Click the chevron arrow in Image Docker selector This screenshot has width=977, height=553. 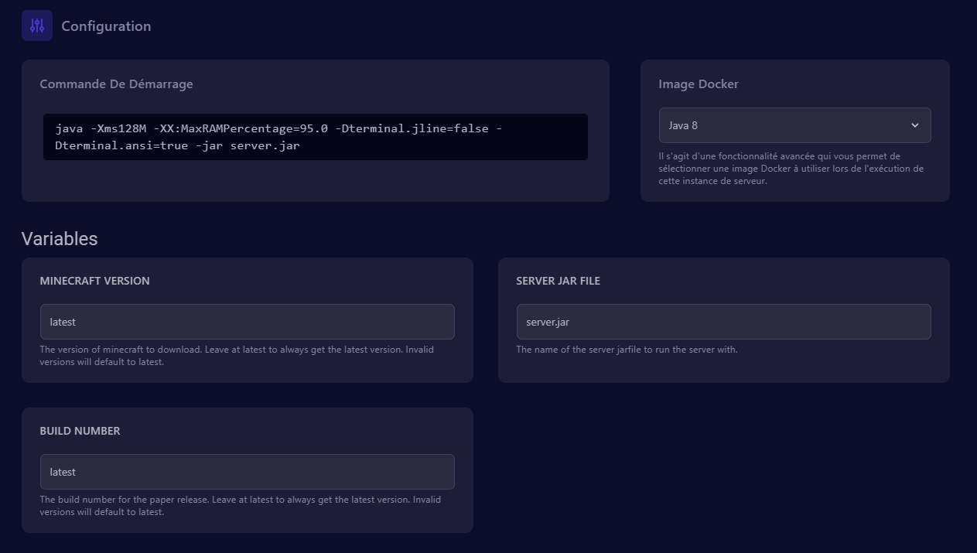coord(914,125)
